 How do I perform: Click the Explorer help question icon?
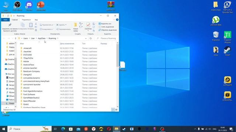coord(117,19)
